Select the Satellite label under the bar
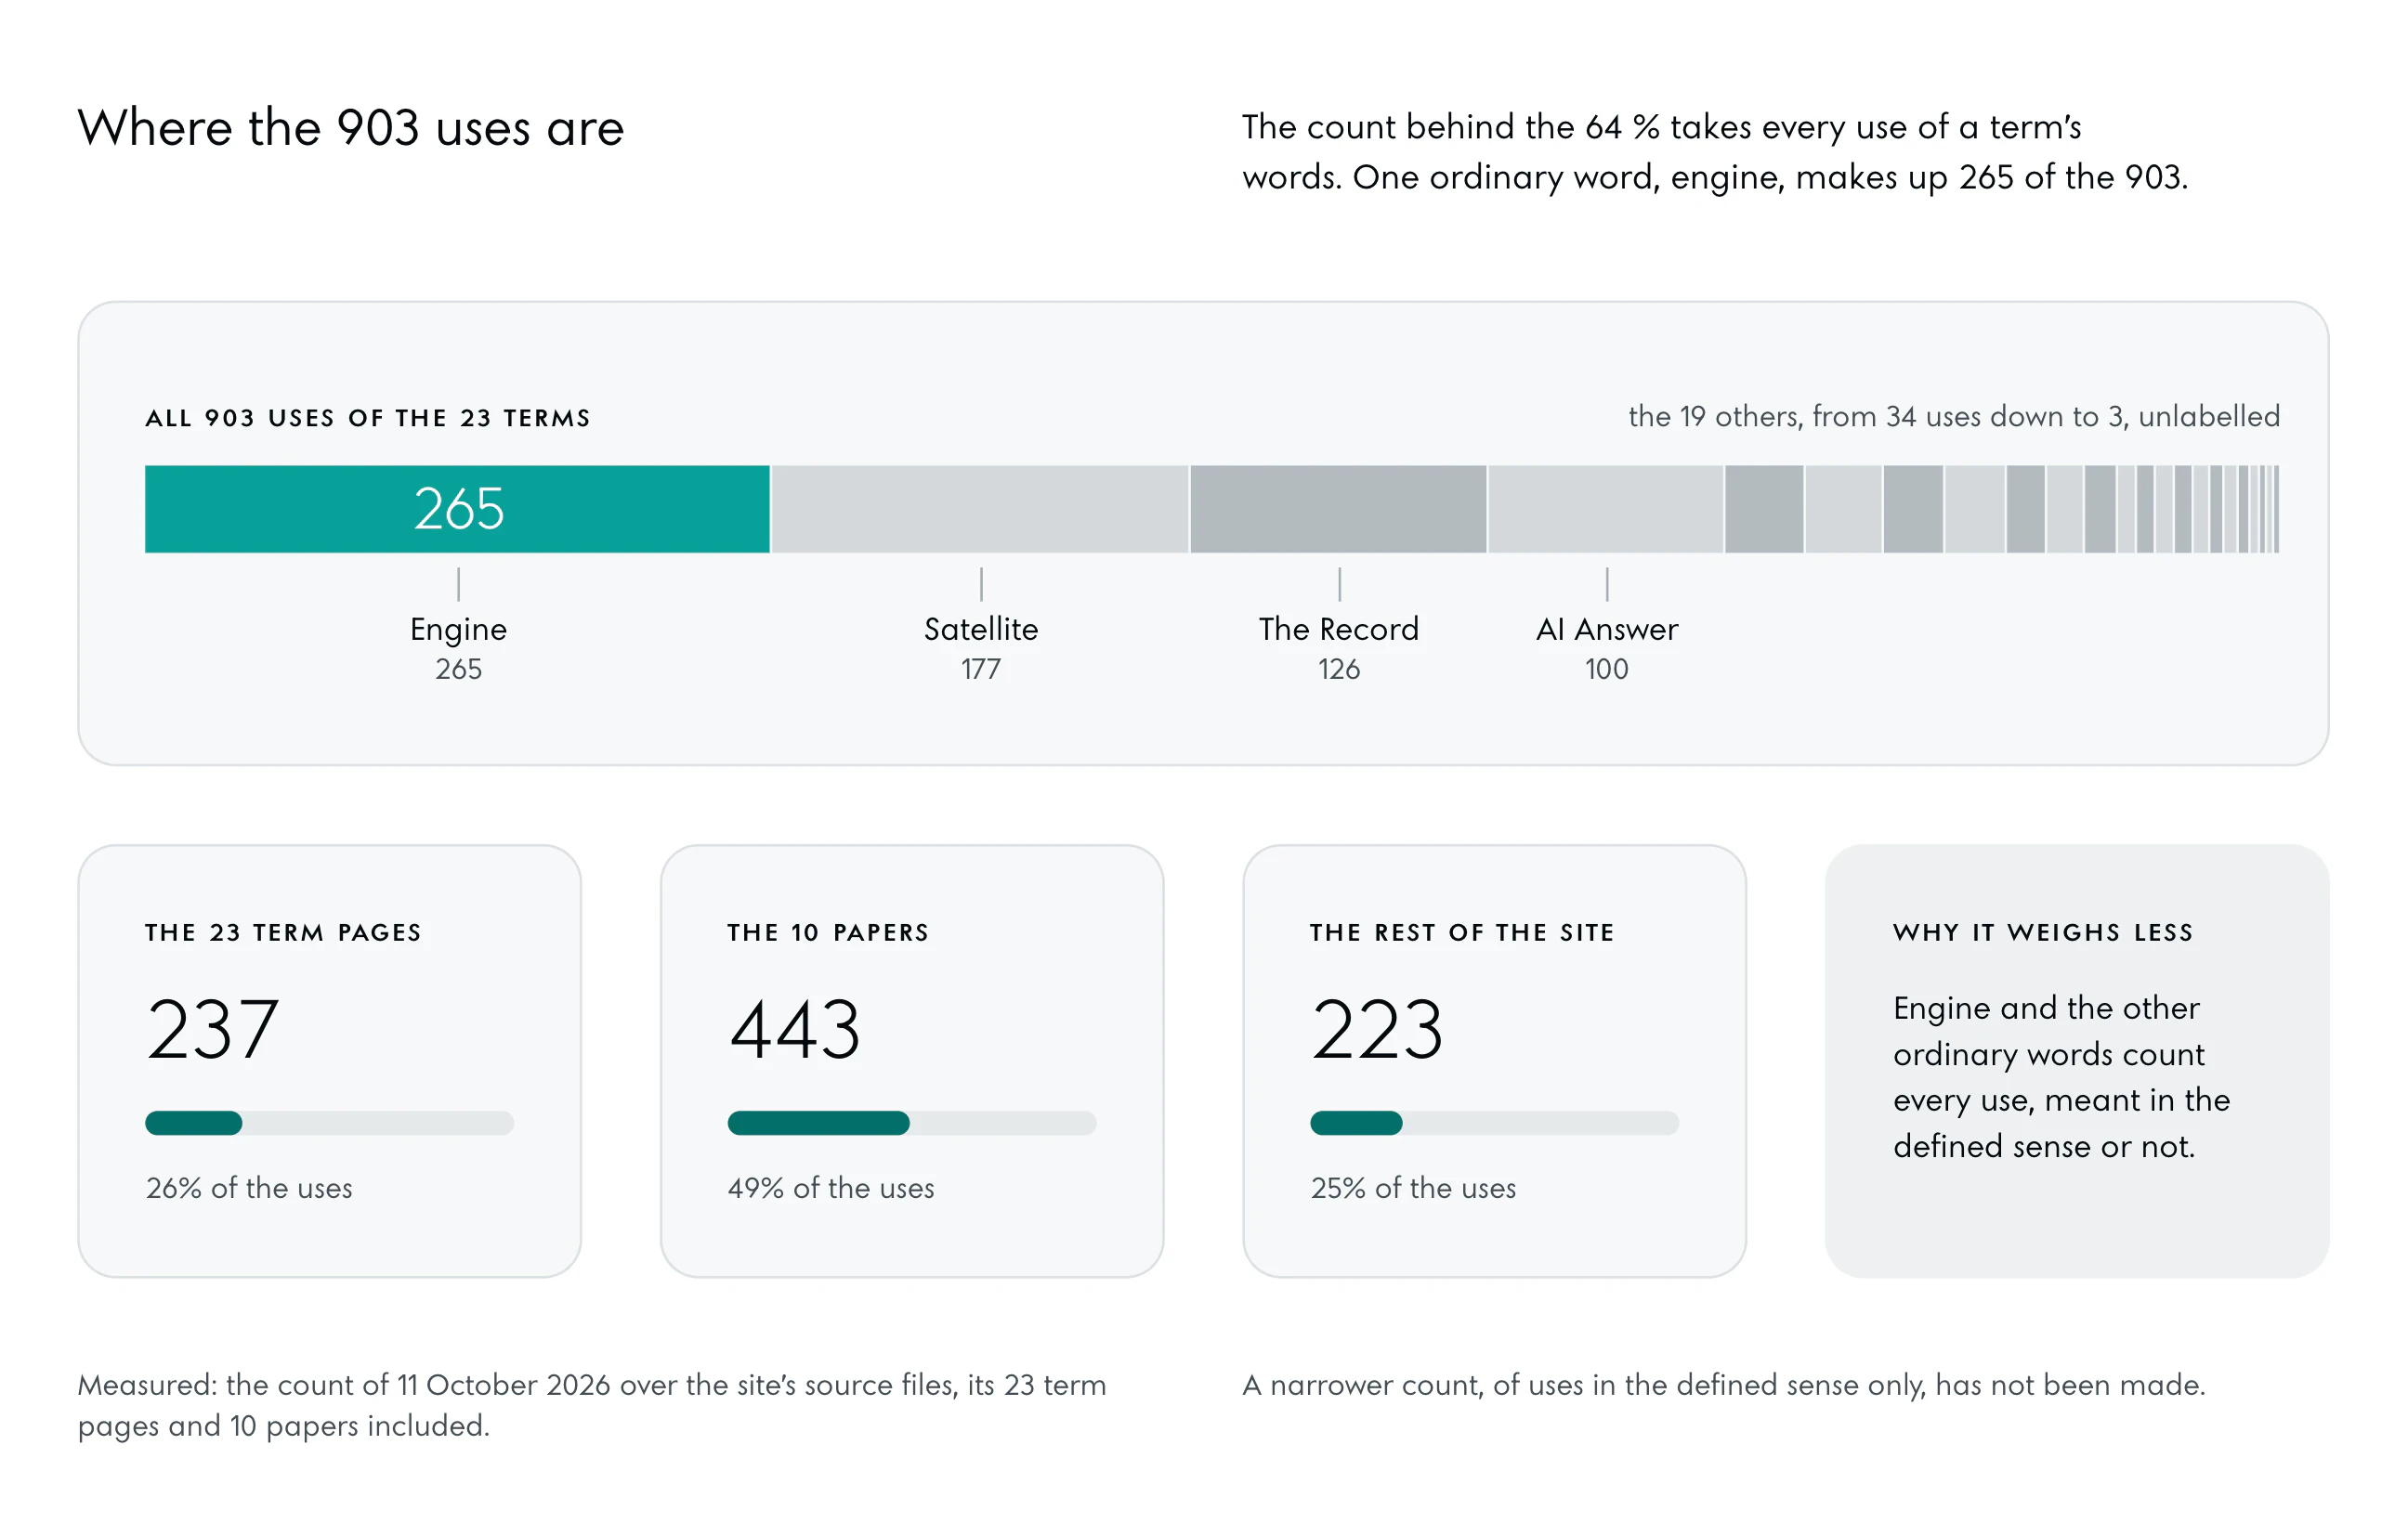 [981, 629]
